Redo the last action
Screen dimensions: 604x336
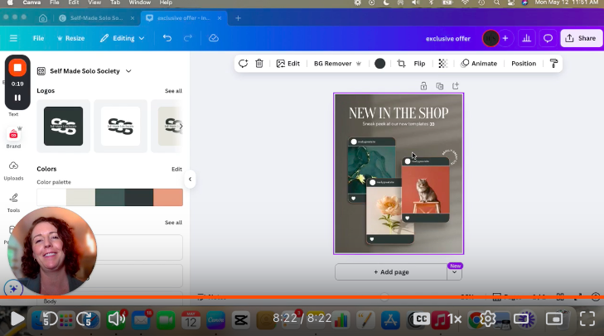(188, 38)
